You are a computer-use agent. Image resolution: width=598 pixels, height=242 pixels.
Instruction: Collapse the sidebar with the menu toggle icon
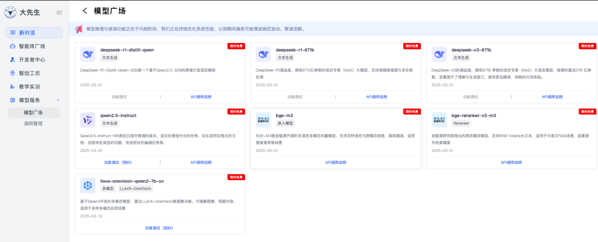59,13
